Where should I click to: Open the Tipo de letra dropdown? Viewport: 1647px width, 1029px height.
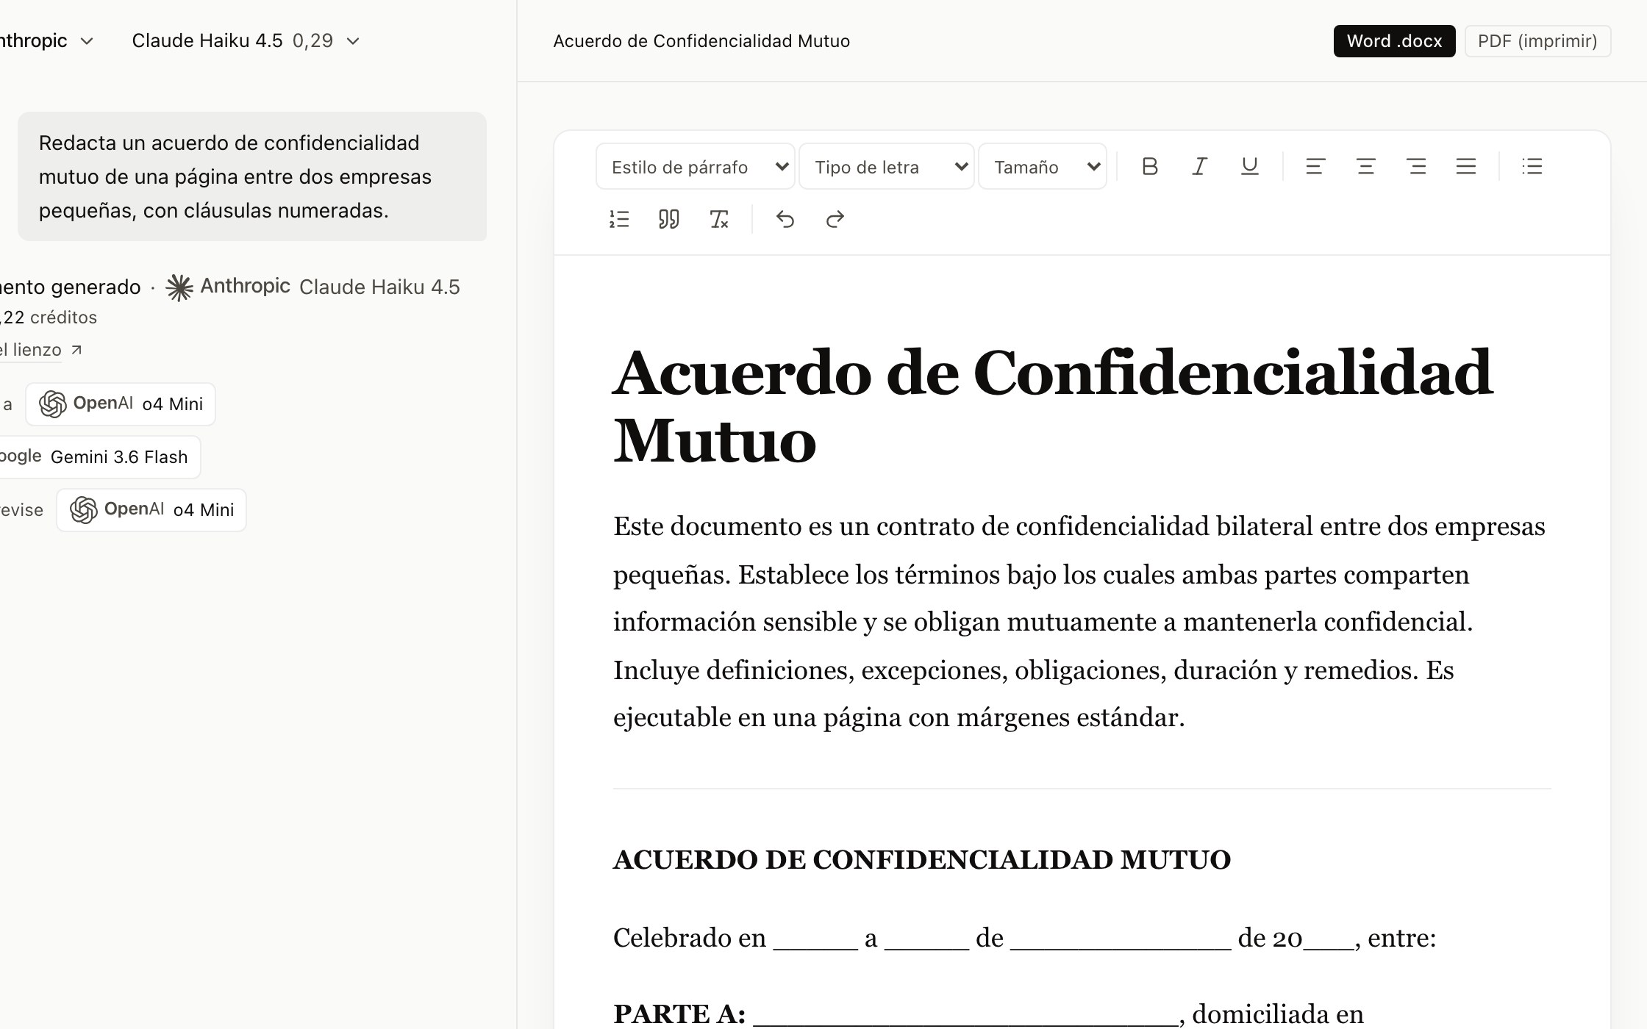887,167
